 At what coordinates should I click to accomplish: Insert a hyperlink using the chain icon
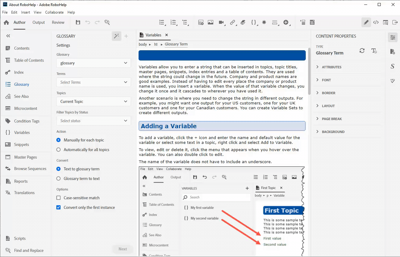[233, 22]
